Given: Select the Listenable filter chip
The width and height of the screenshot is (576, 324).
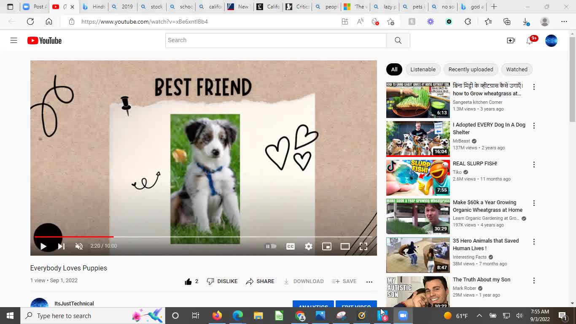Looking at the screenshot, I should [423, 70].
